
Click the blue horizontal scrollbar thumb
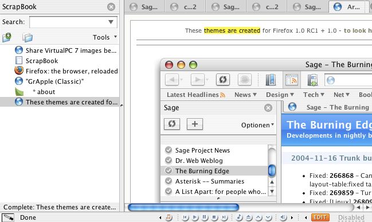[183, 207]
